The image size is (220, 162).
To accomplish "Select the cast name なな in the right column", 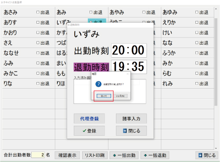I will pos(167,43).
